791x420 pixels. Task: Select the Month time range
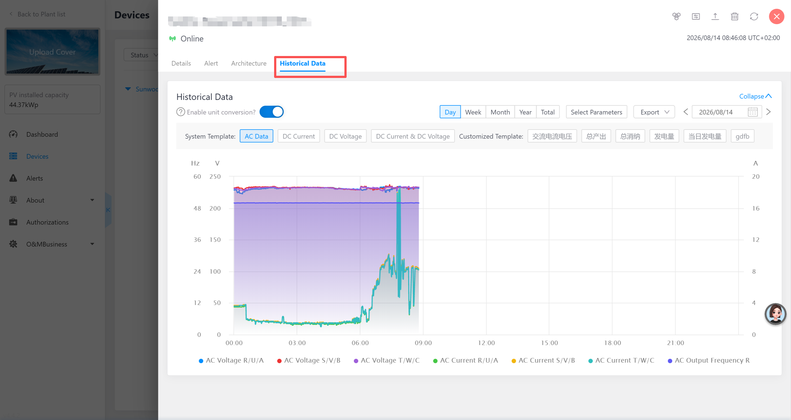click(500, 112)
